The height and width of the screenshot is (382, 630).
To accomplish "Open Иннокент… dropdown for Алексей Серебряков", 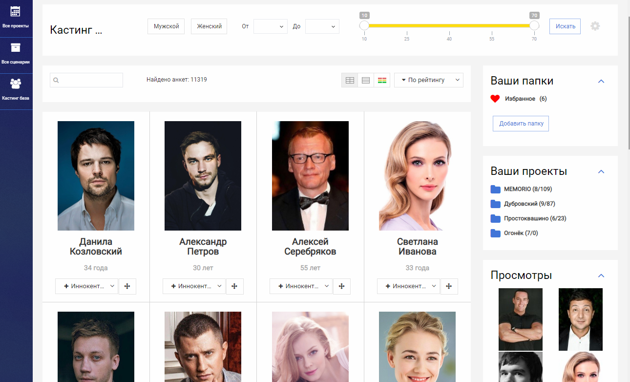I will pos(301,286).
